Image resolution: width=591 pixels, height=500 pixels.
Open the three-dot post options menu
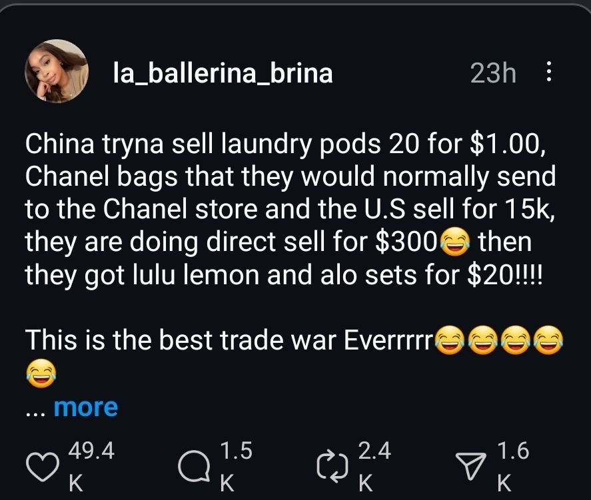click(548, 72)
